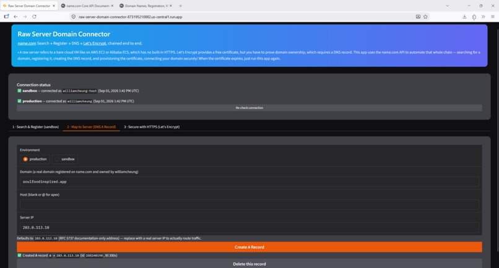This screenshot has height=268, width=499.
Task: Click the Environment label
Action: coord(30,150)
